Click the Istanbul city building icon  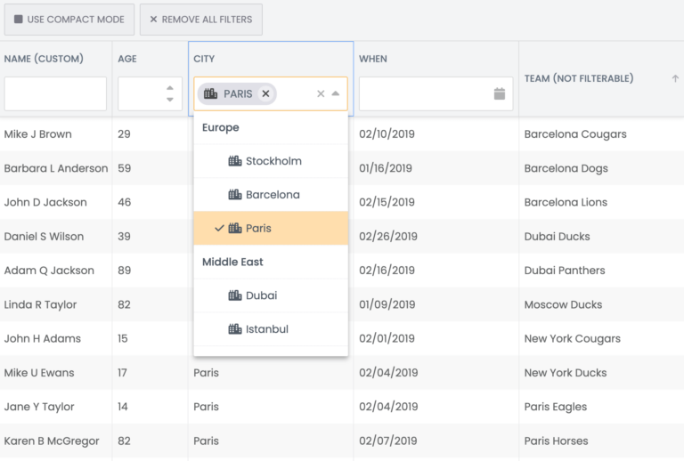[x=235, y=329]
